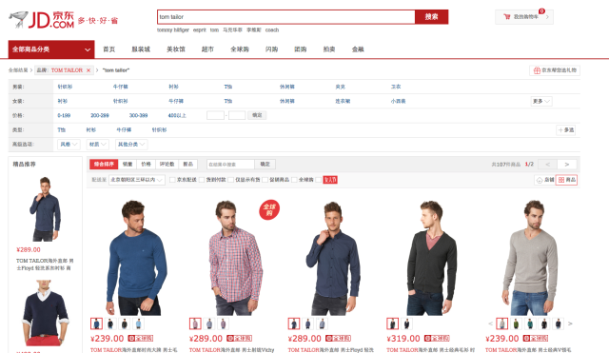Tick the JD delivery checkbox
The height and width of the screenshot is (353, 609).
(x=172, y=180)
